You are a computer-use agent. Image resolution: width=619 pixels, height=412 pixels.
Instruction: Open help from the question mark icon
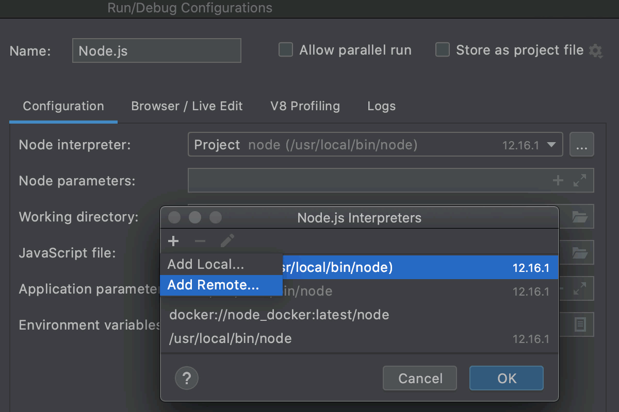tap(186, 378)
